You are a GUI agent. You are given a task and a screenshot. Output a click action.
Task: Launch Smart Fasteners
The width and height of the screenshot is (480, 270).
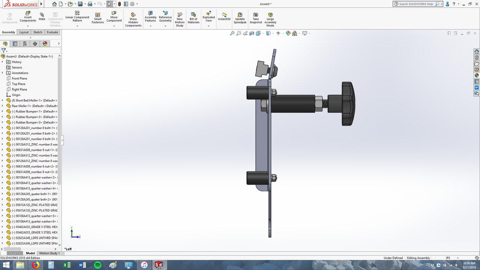97,18
